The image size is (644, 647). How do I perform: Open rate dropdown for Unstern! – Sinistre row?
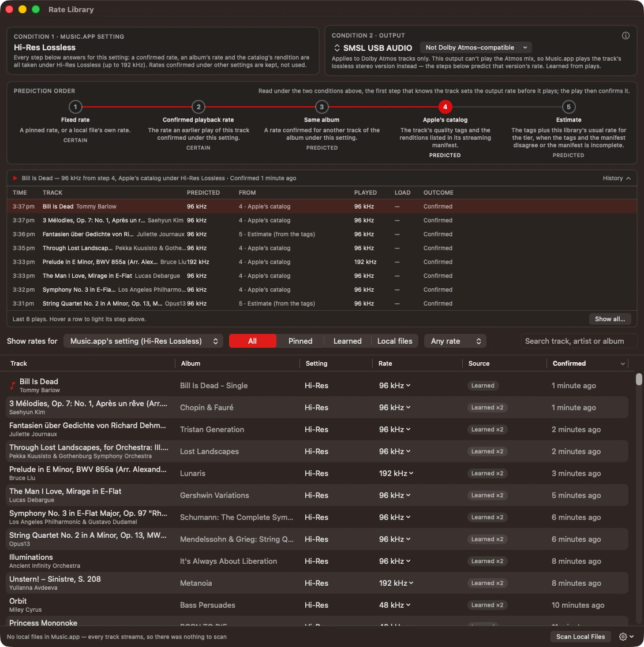coord(396,583)
